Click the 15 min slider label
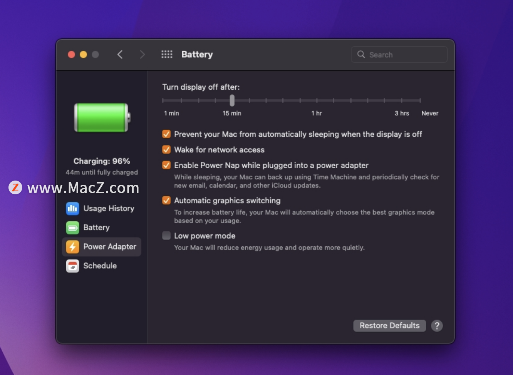The width and height of the screenshot is (513, 375). click(x=232, y=113)
